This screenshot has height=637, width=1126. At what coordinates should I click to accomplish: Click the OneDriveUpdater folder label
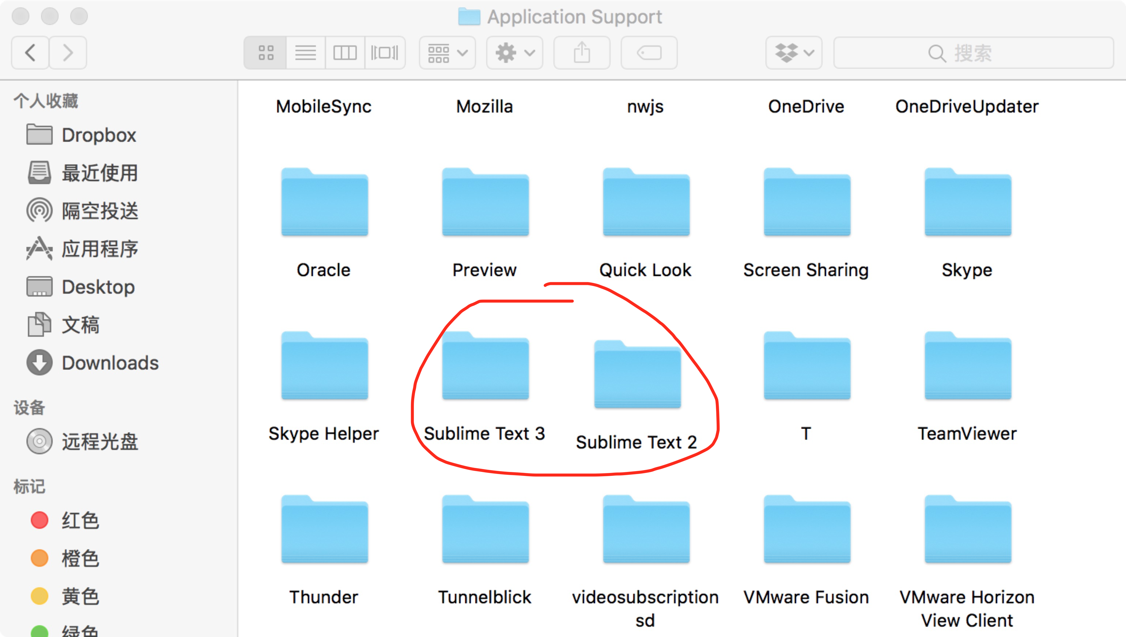tap(967, 107)
